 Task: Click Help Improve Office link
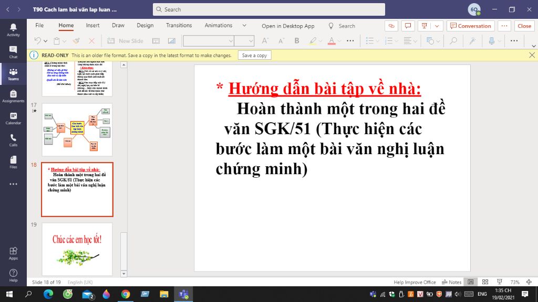(x=415, y=282)
